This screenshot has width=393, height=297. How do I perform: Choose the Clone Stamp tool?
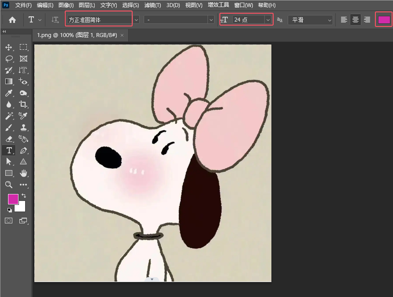(23, 127)
